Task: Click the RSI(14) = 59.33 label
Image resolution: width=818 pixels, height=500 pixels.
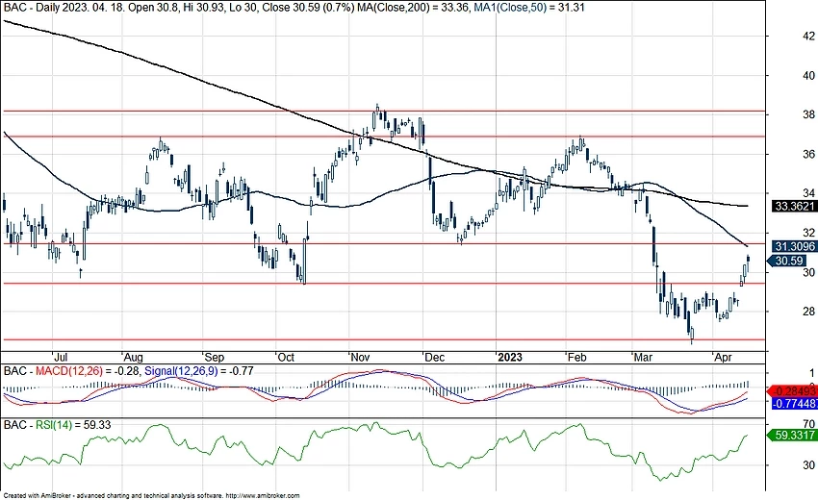Action: [x=73, y=425]
